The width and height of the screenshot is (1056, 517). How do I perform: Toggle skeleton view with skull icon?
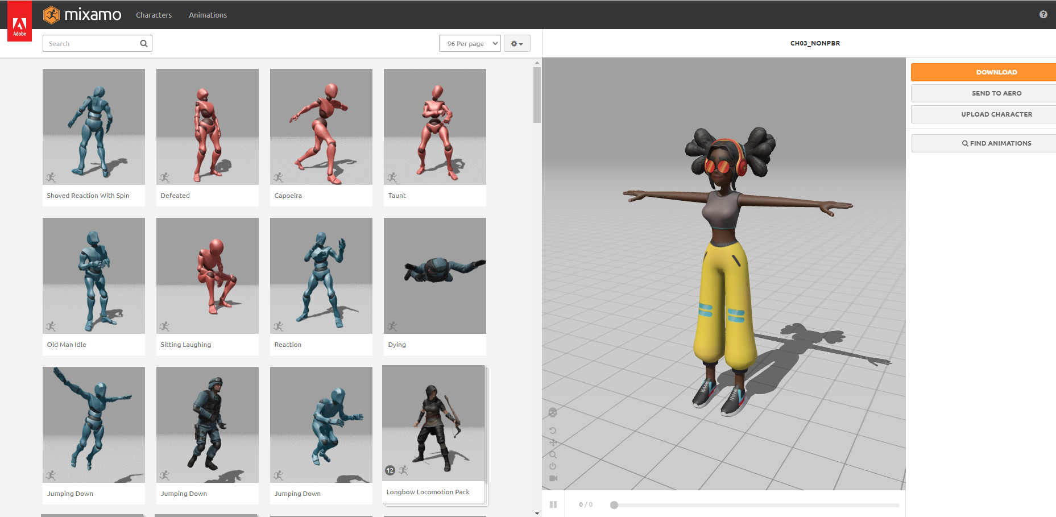click(553, 413)
